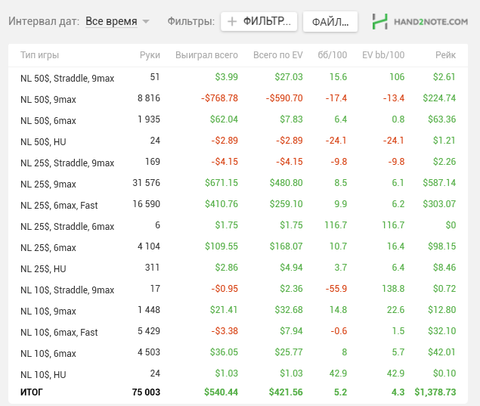480x406 pixels.
Task: Sort by 'Всего по EV' column header
Action: [x=278, y=55]
